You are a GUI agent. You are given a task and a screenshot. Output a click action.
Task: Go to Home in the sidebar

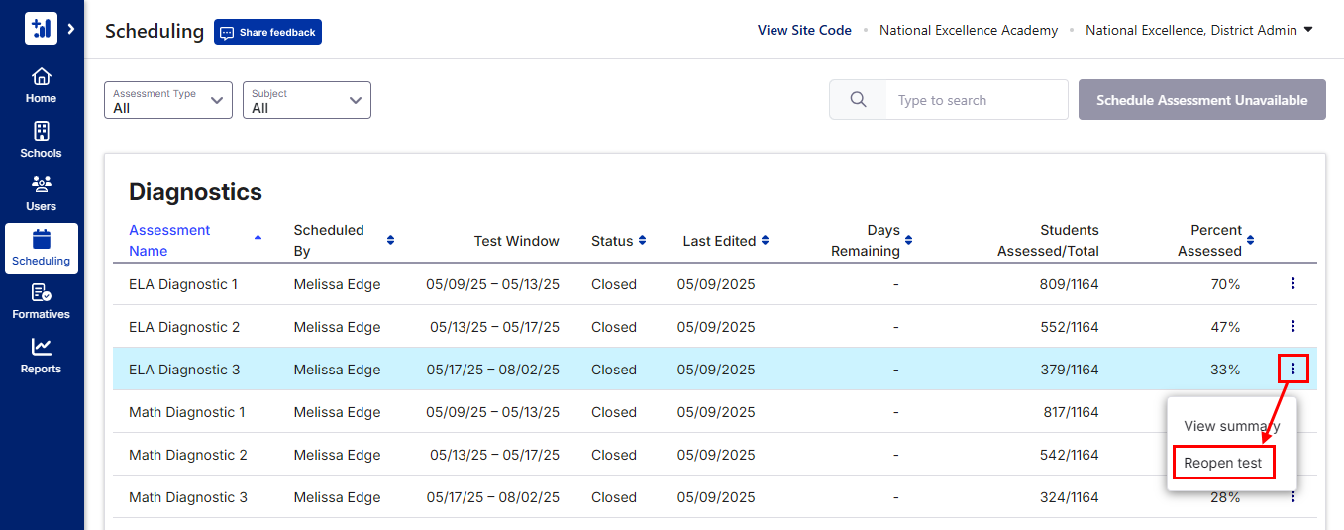[x=41, y=86]
